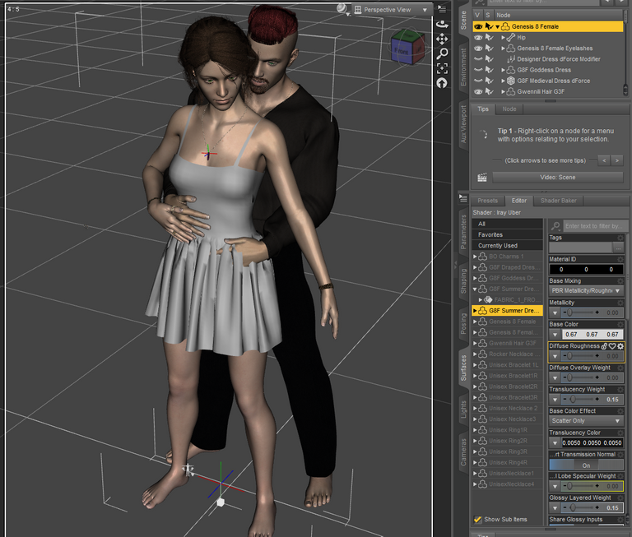The width and height of the screenshot is (632, 537).
Task: Hide Genesis 8 Female with eye icon
Action: pos(478,26)
